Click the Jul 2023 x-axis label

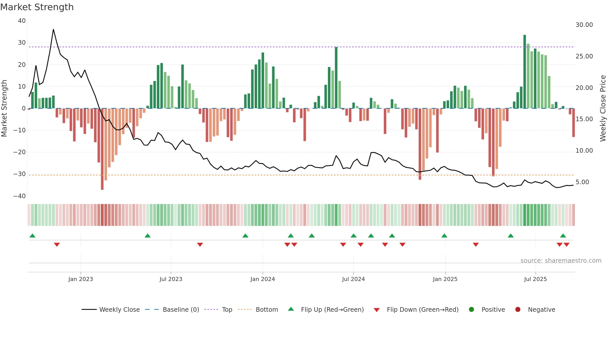click(171, 279)
